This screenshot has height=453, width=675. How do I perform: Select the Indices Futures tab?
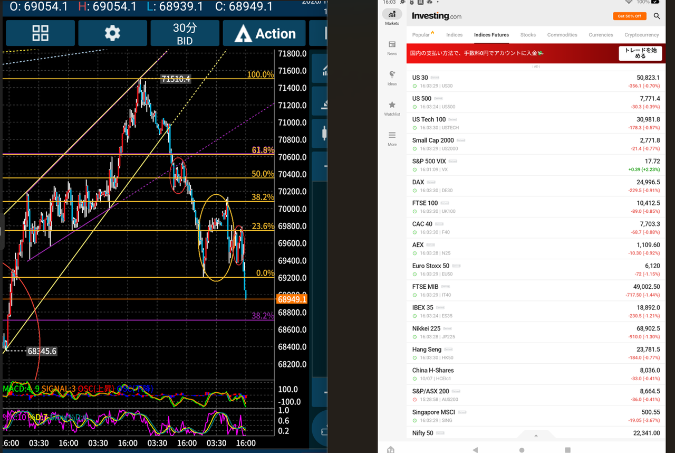491,35
